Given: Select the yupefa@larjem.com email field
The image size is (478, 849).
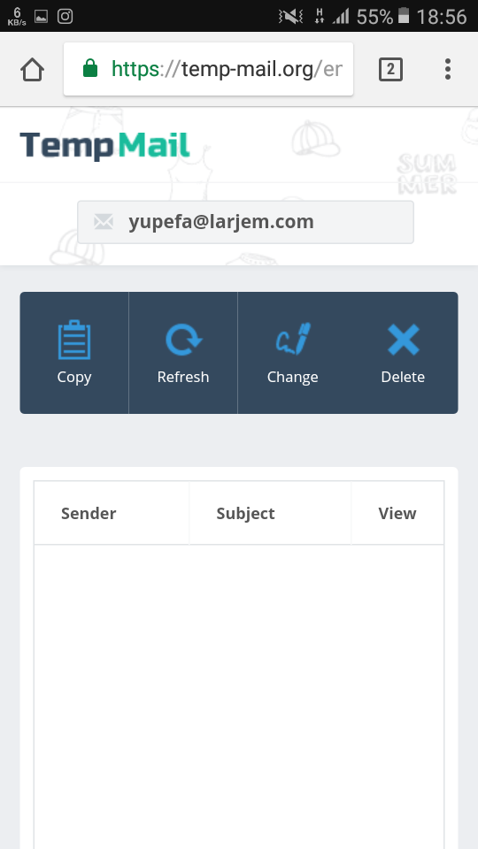Looking at the screenshot, I should click(245, 222).
